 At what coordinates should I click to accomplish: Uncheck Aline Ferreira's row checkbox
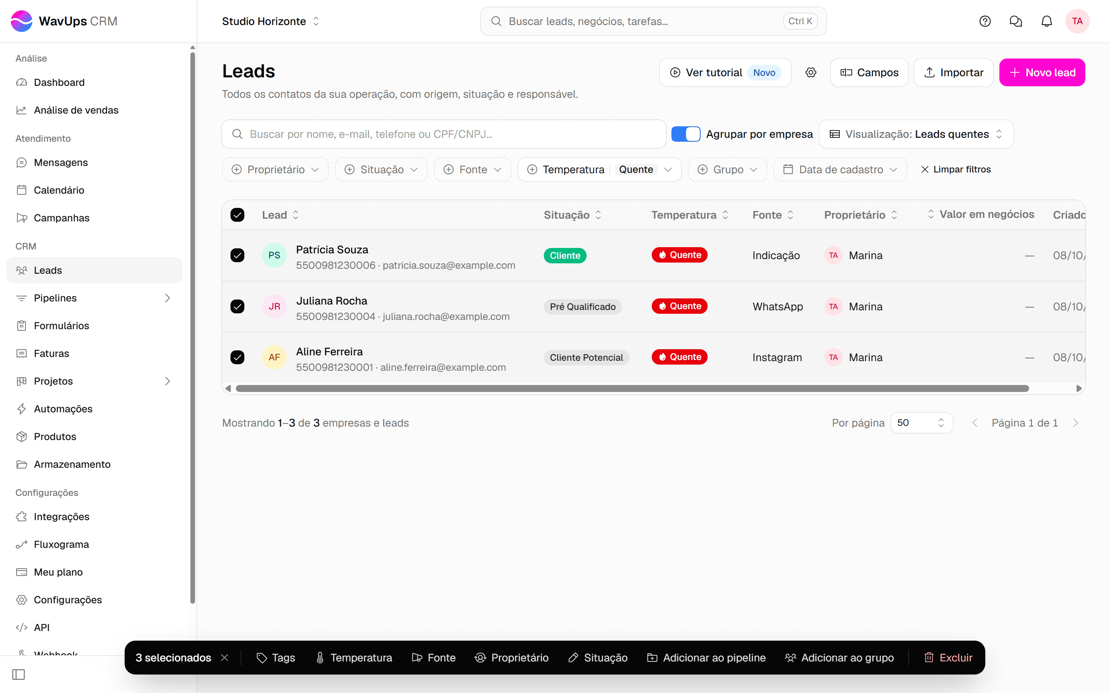[237, 358]
